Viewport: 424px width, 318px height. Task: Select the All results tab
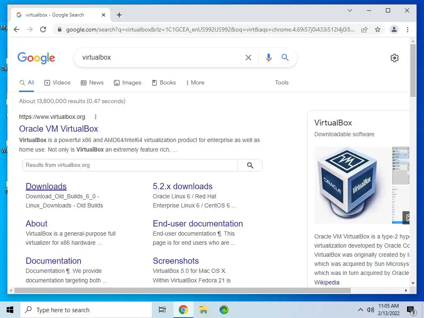tap(27, 83)
